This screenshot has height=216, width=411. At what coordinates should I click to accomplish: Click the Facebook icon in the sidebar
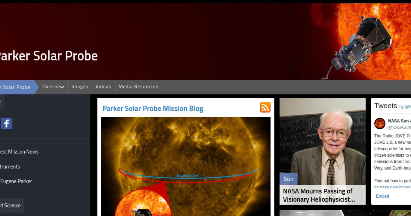7,123
